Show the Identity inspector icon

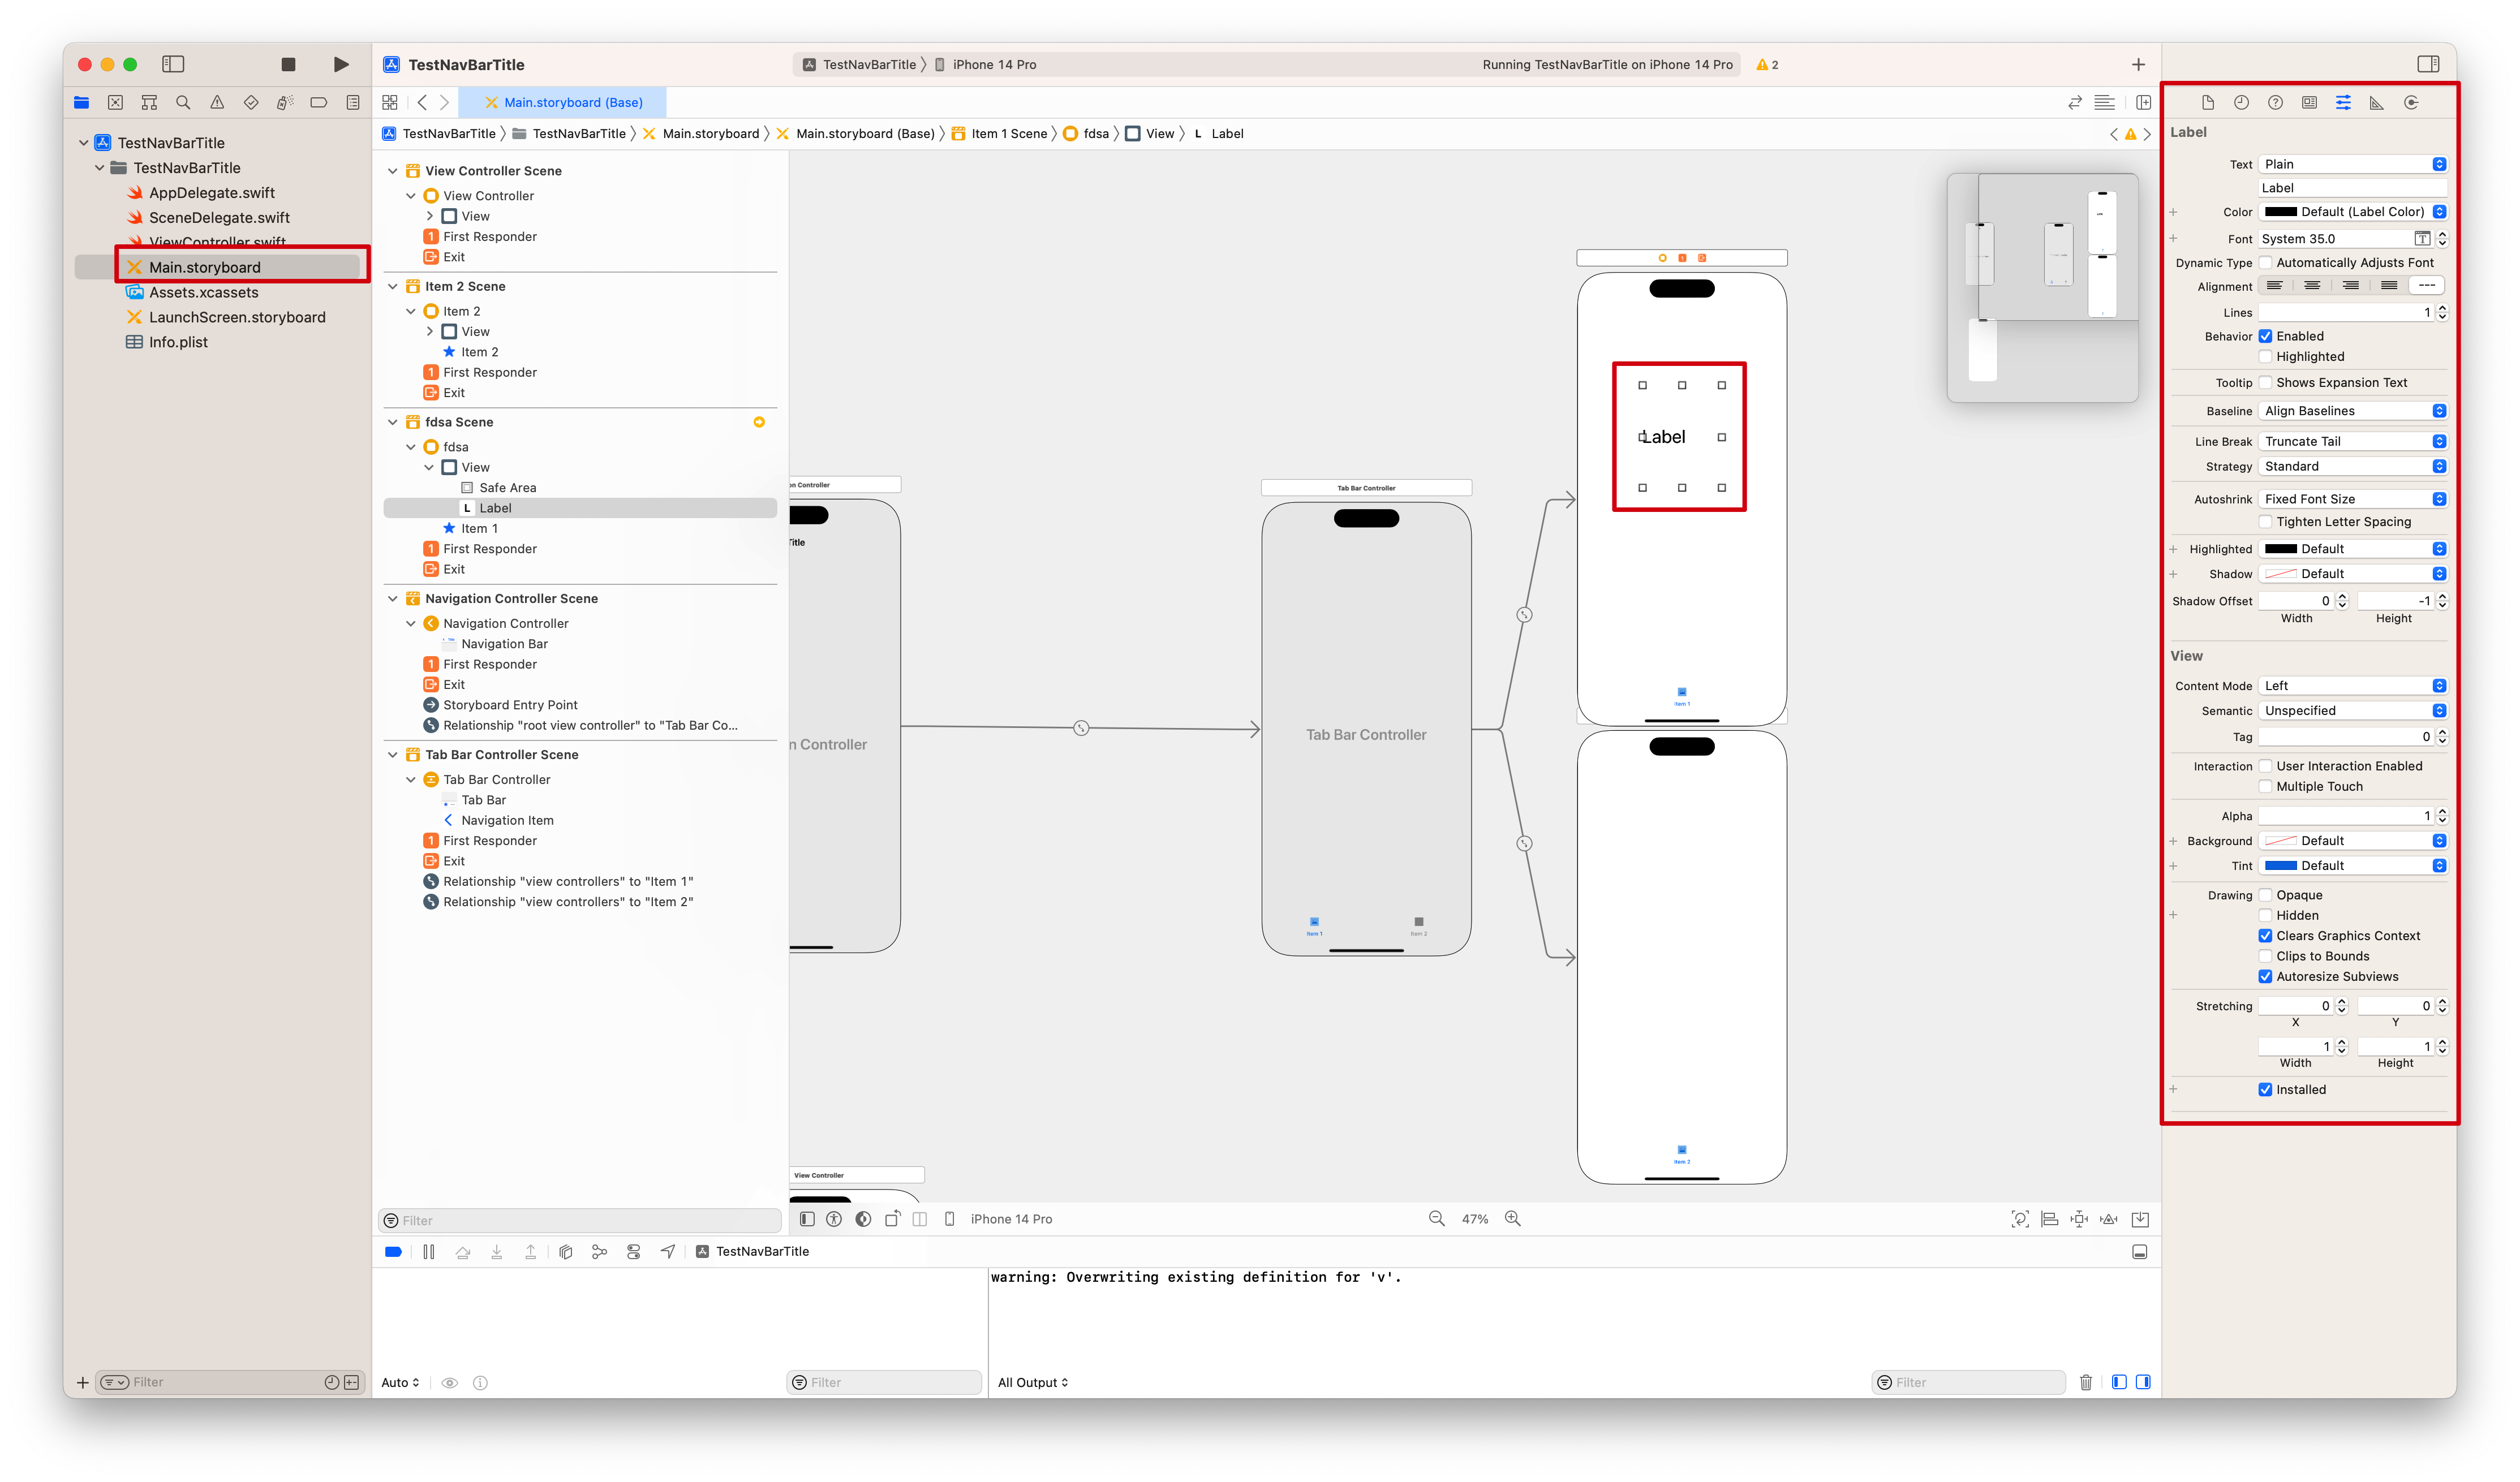click(2309, 102)
